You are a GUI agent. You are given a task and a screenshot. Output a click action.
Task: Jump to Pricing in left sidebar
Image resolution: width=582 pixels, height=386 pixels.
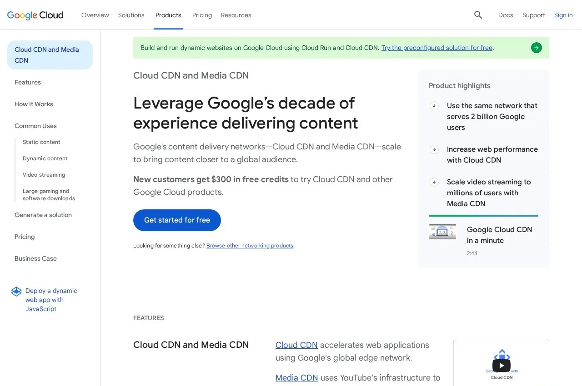[25, 237]
